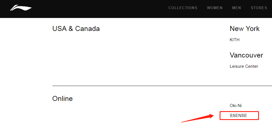Click the USA & Canada region heading
The width and height of the screenshot is (272, 128).
point(76,29)
